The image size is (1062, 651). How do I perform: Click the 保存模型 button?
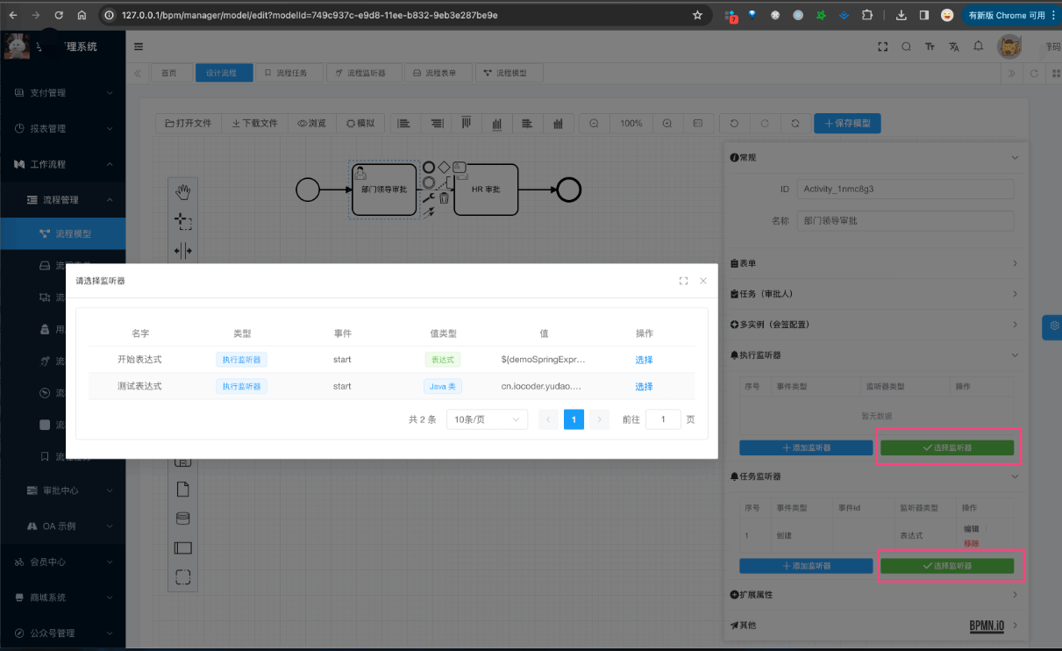(847, 124)
